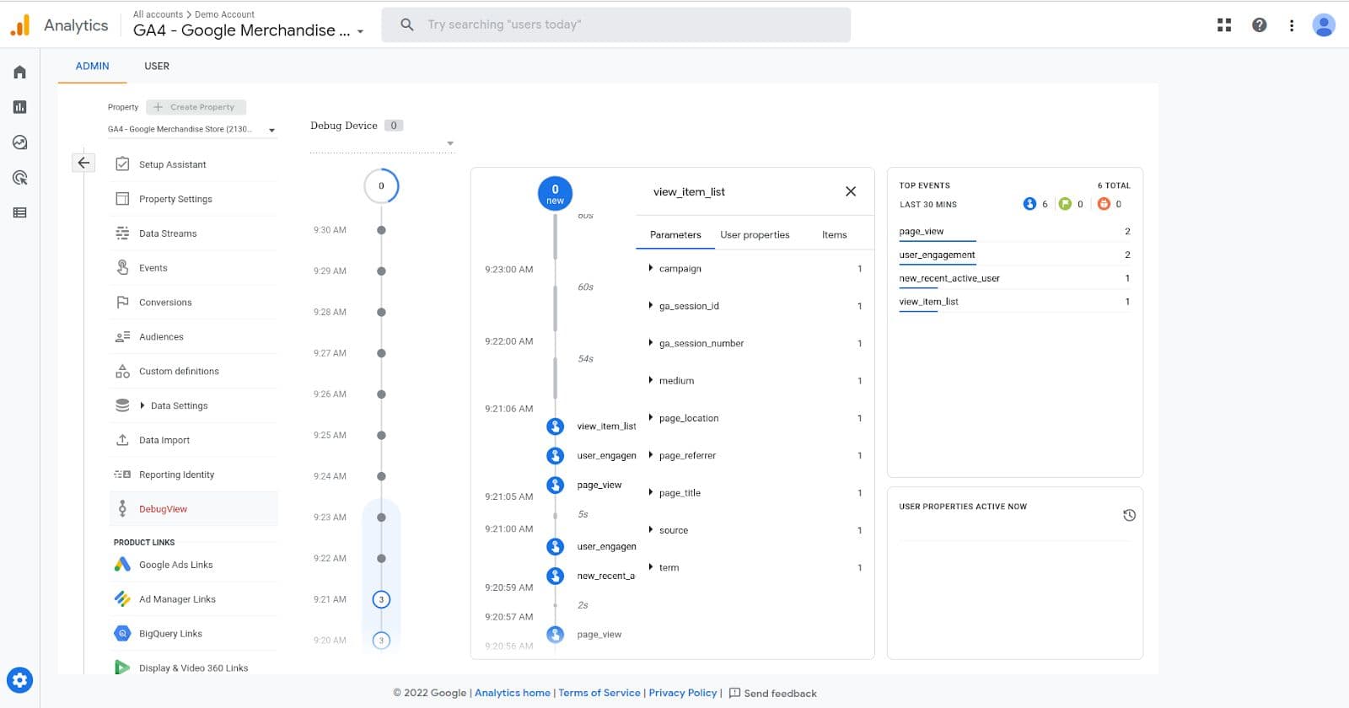This screenshot has height=708, width=1349.
Task: Click the BigQuery Links logo icon
Action: coord(122,633)
